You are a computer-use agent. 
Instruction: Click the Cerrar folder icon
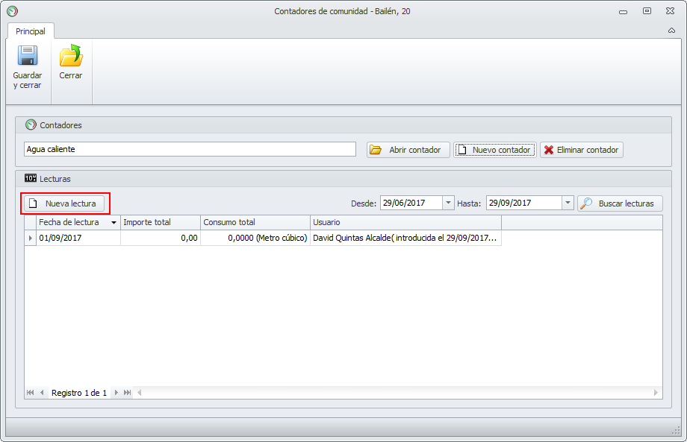[x=71, y=55]
